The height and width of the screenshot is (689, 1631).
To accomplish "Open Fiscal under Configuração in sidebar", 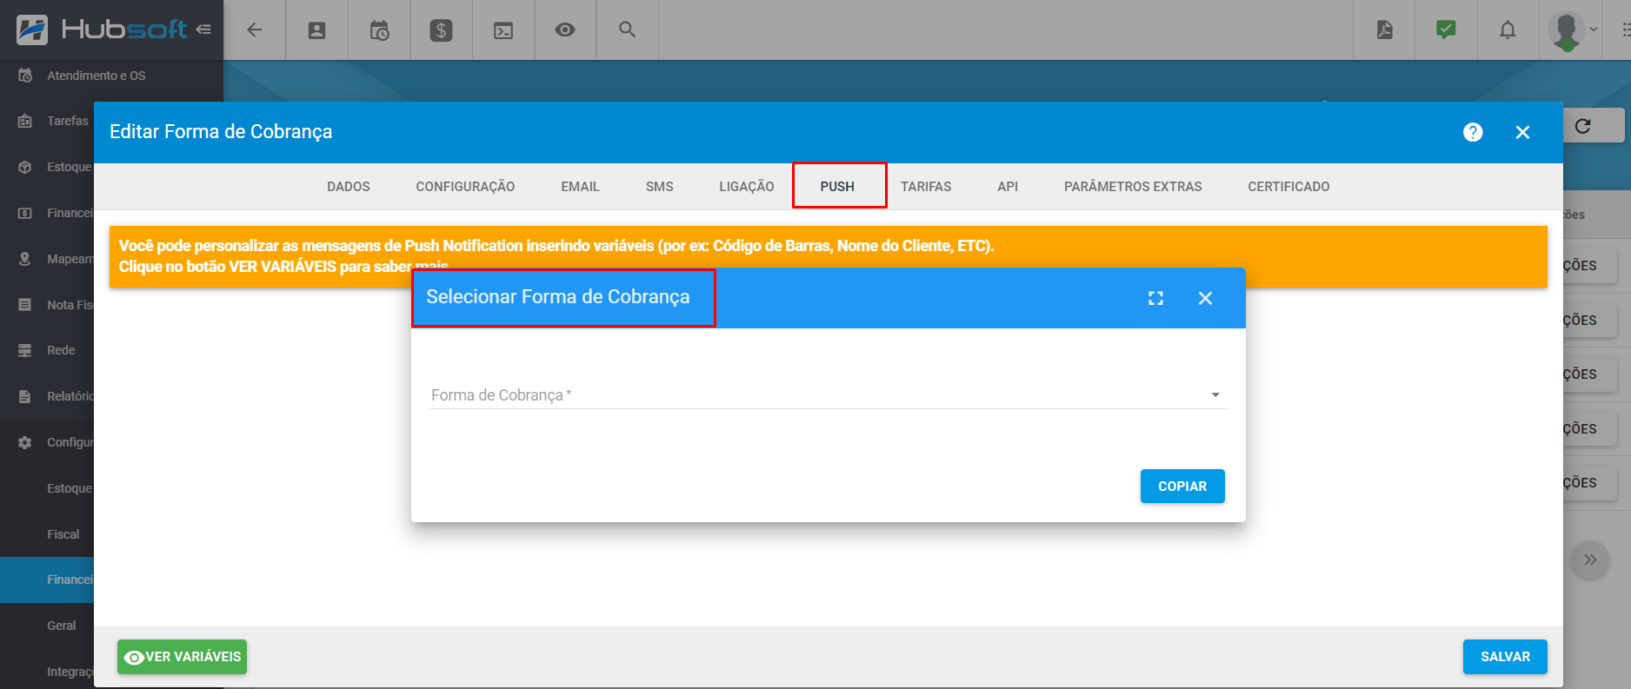I will coord(63,534).
